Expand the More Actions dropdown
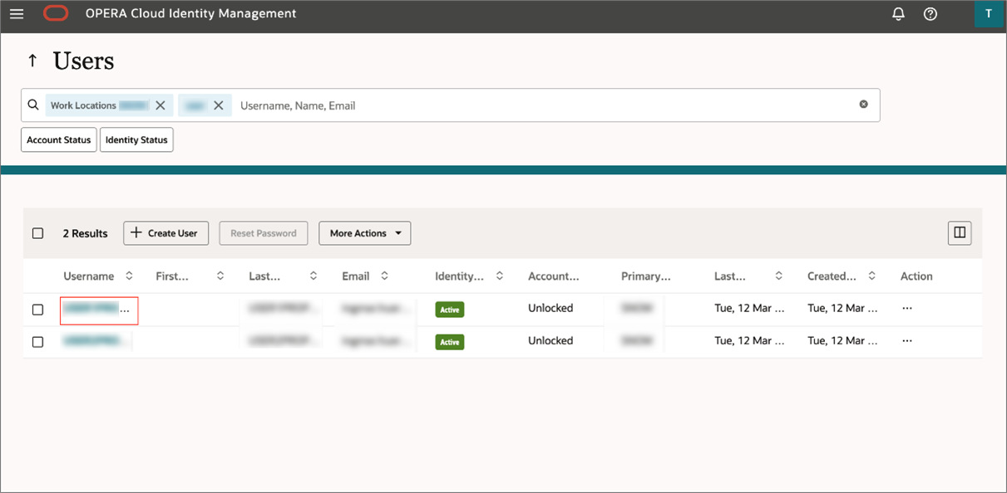1007x493 pixels. pos(365,233)
